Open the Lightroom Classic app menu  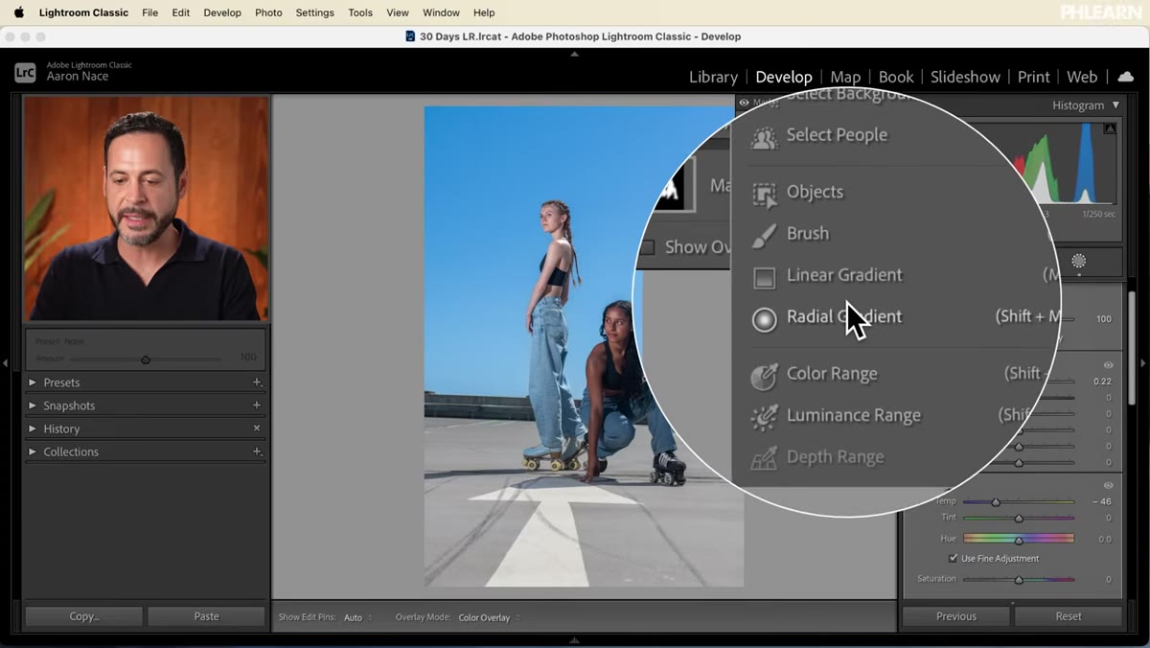83,12
